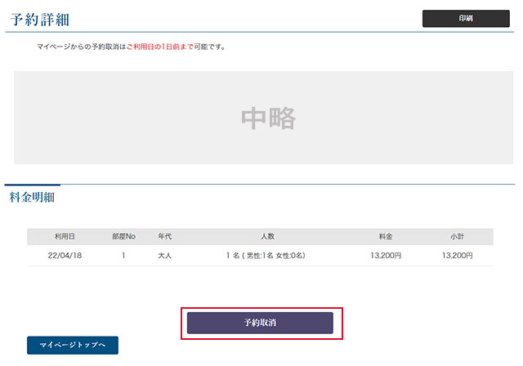Viewport: 523px width, 366px height.
Task: Click 13,200円 in the 料金 column
Action: click(386, 256)
